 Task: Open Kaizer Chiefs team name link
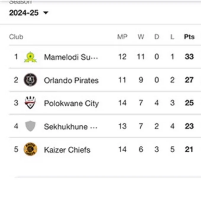(67, 150)
